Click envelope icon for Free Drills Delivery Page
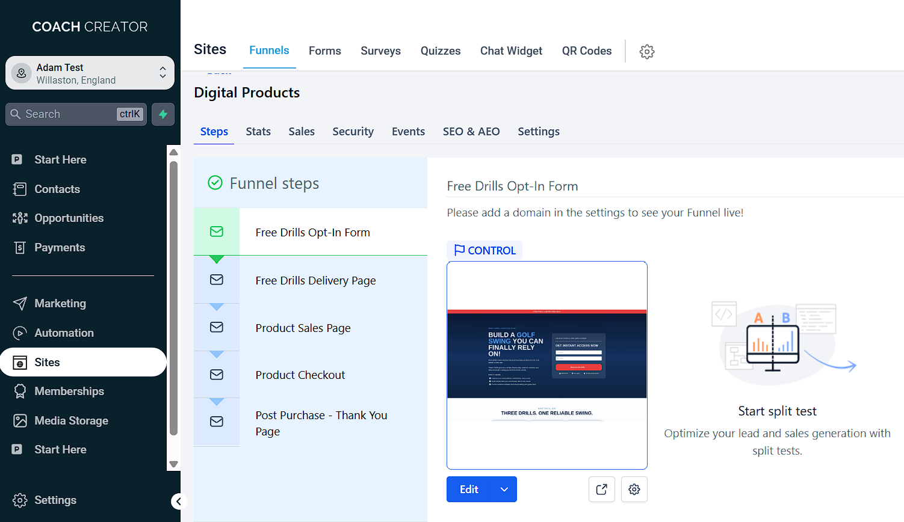This screenshot has height=522, width=904. pos(217,280)
